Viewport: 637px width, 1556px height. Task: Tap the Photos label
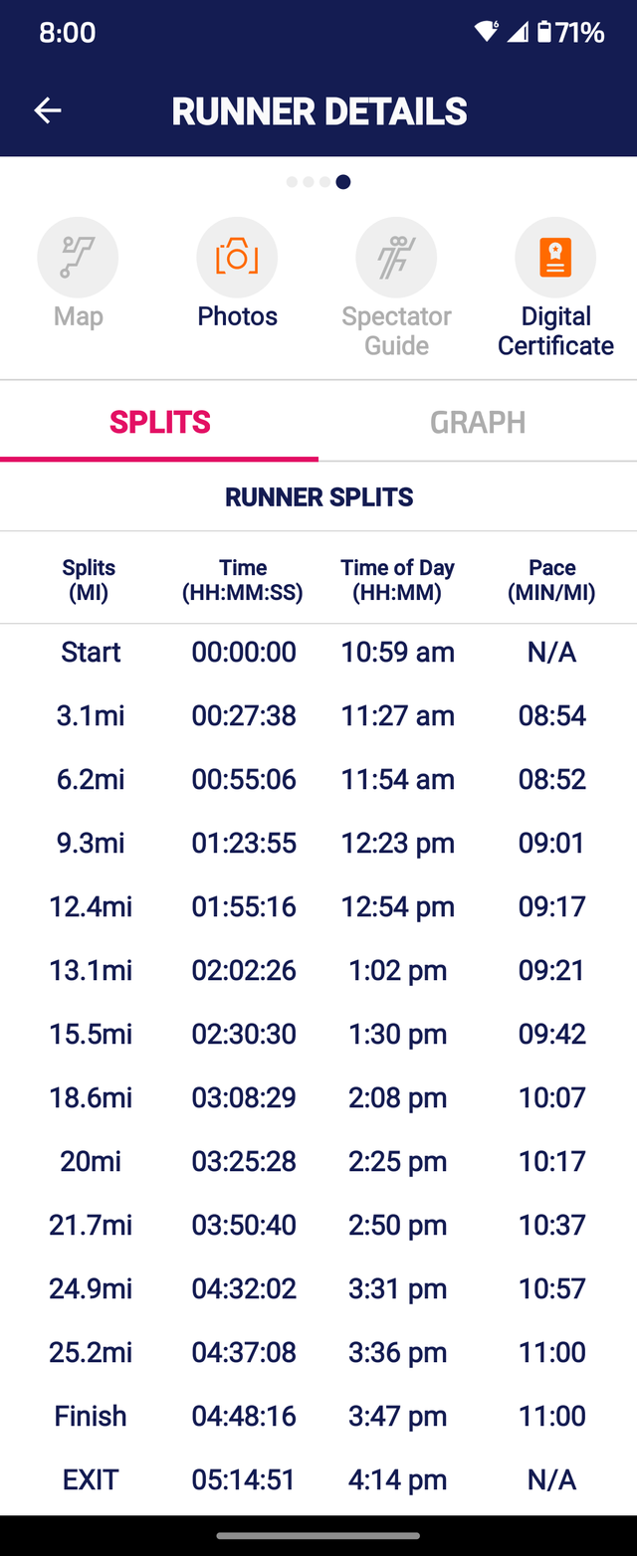click(237, 316)
